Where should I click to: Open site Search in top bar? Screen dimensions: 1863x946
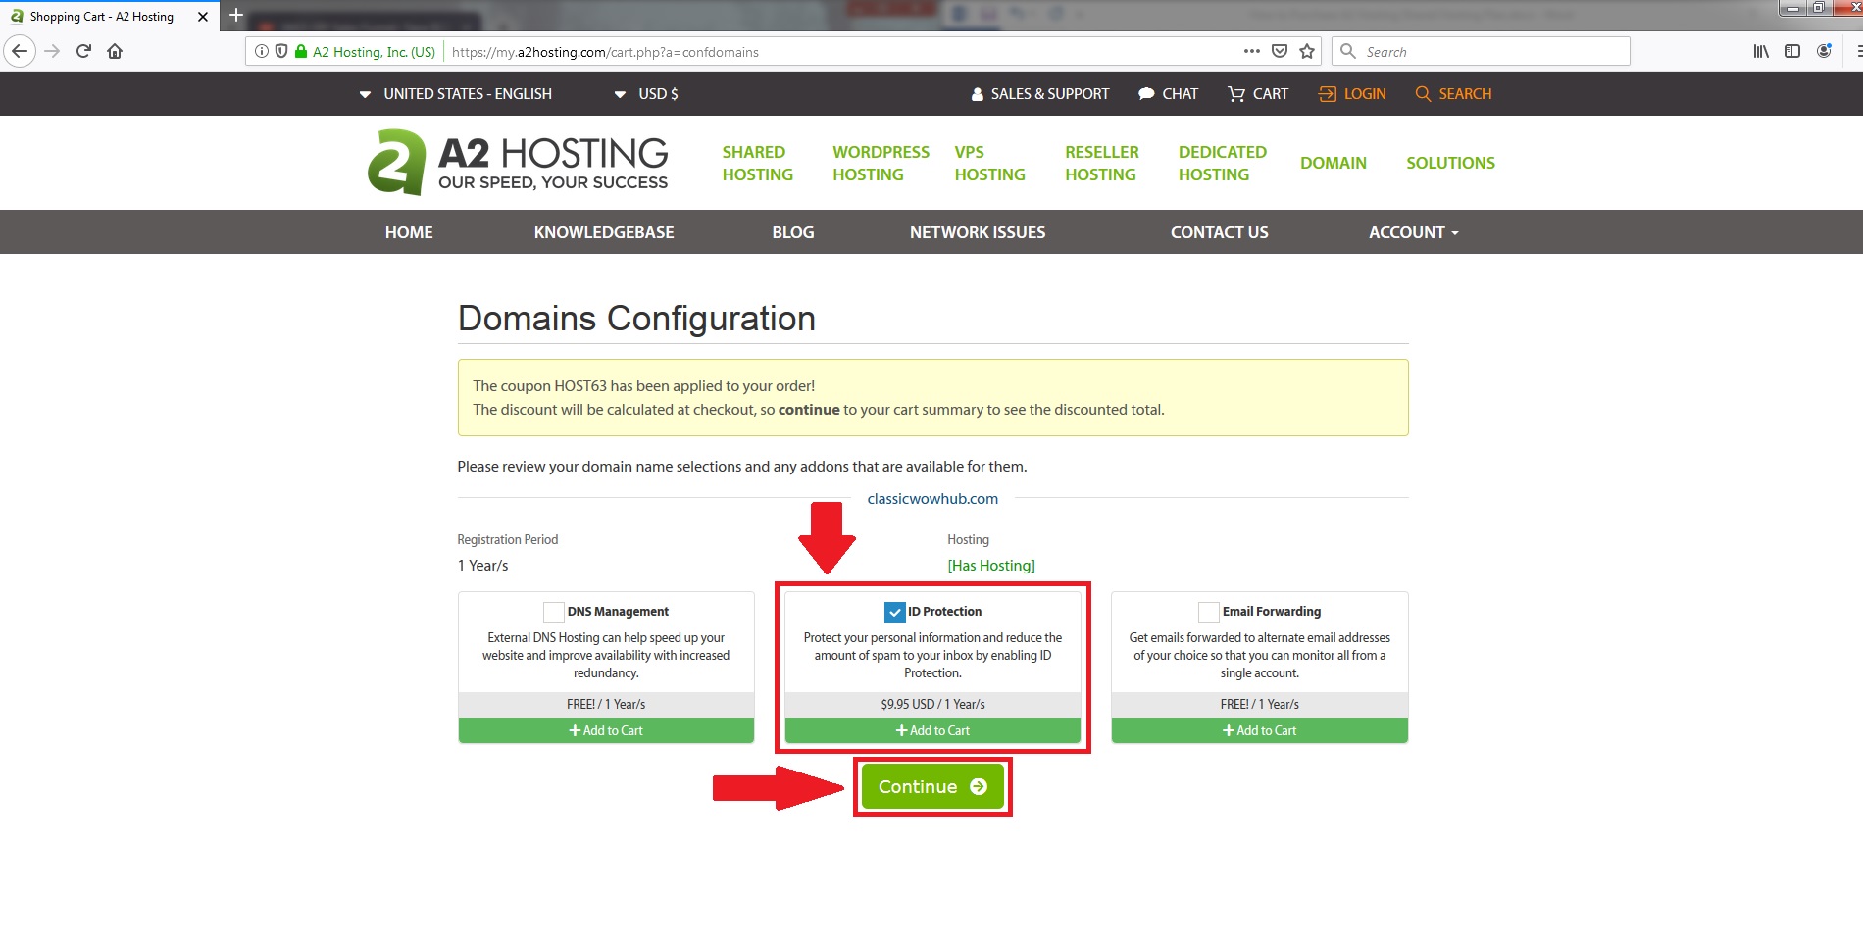(1453, 94)
